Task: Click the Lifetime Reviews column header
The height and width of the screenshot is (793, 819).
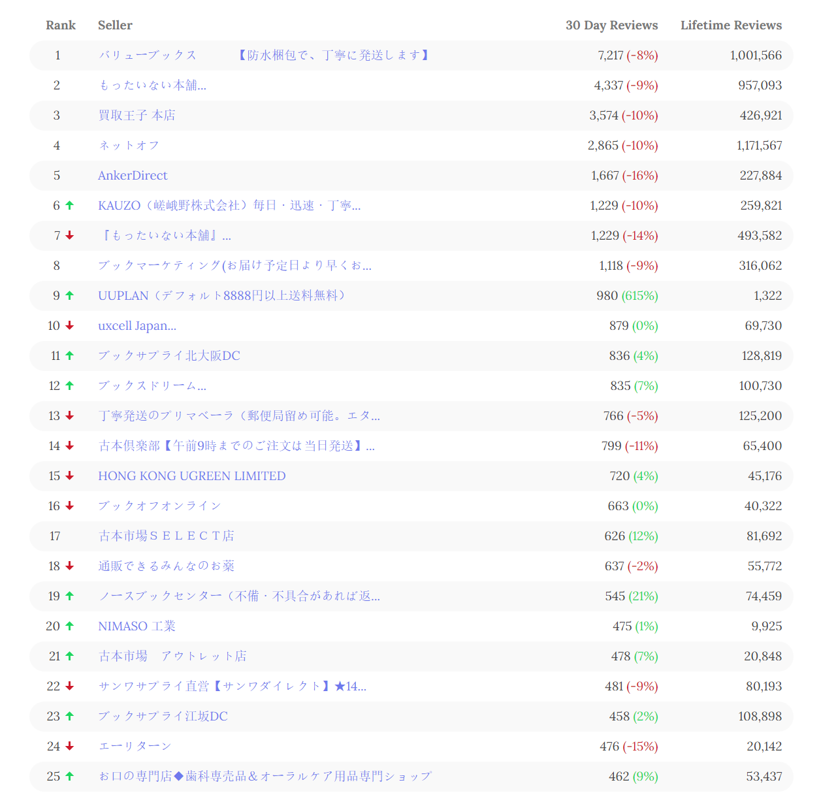Action: [x=731, y=25]
